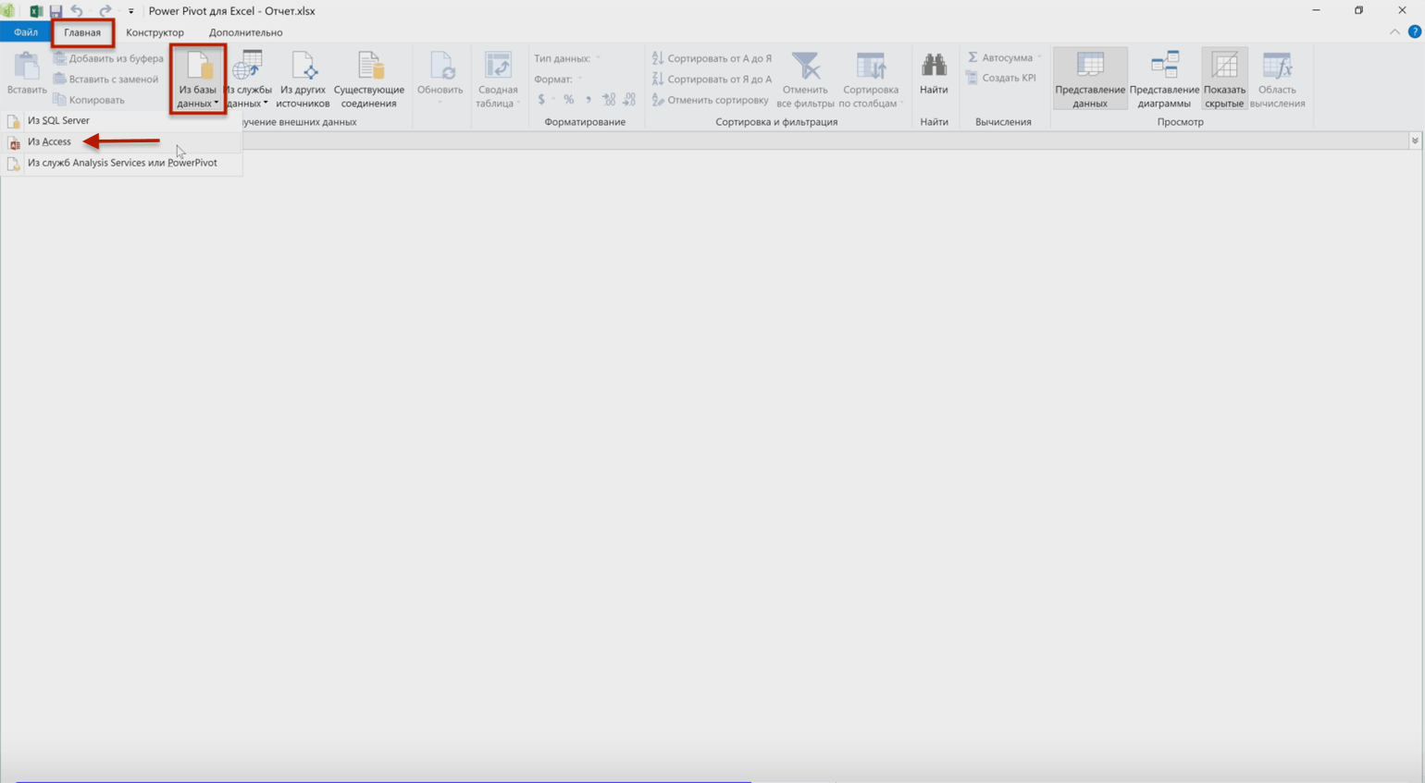Open the Конструктор ribbon tab
The image size is (1425, 783).
click(155, 32)
